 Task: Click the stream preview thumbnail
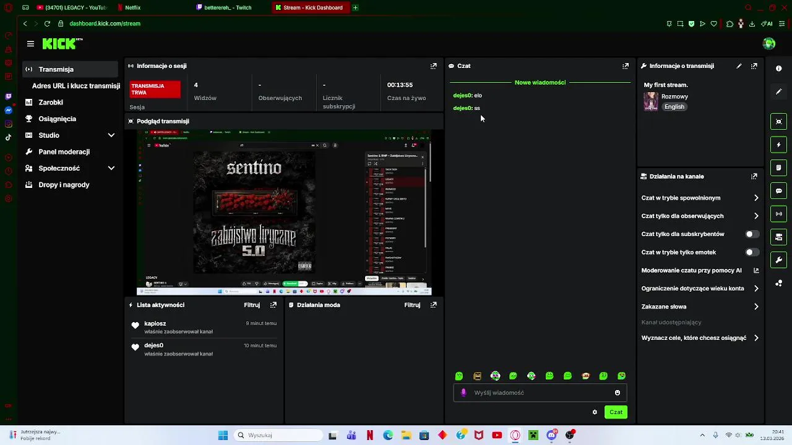pyautogui.click(x=284, y=213)
